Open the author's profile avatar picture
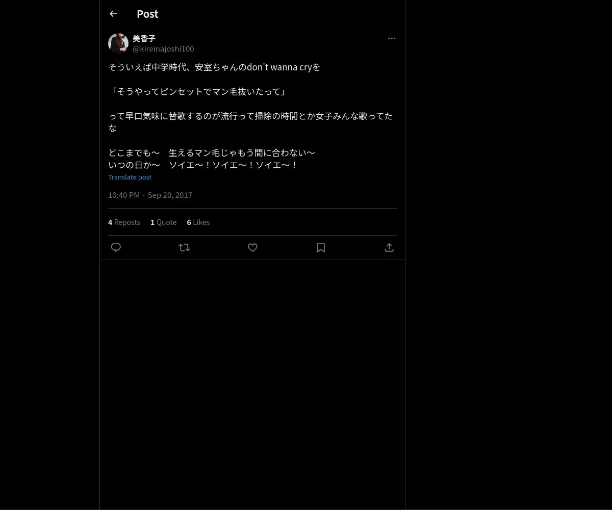 (118, 43)
